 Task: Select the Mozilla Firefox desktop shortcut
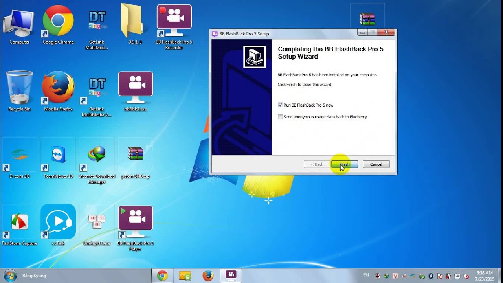click(x=58, y=91)
